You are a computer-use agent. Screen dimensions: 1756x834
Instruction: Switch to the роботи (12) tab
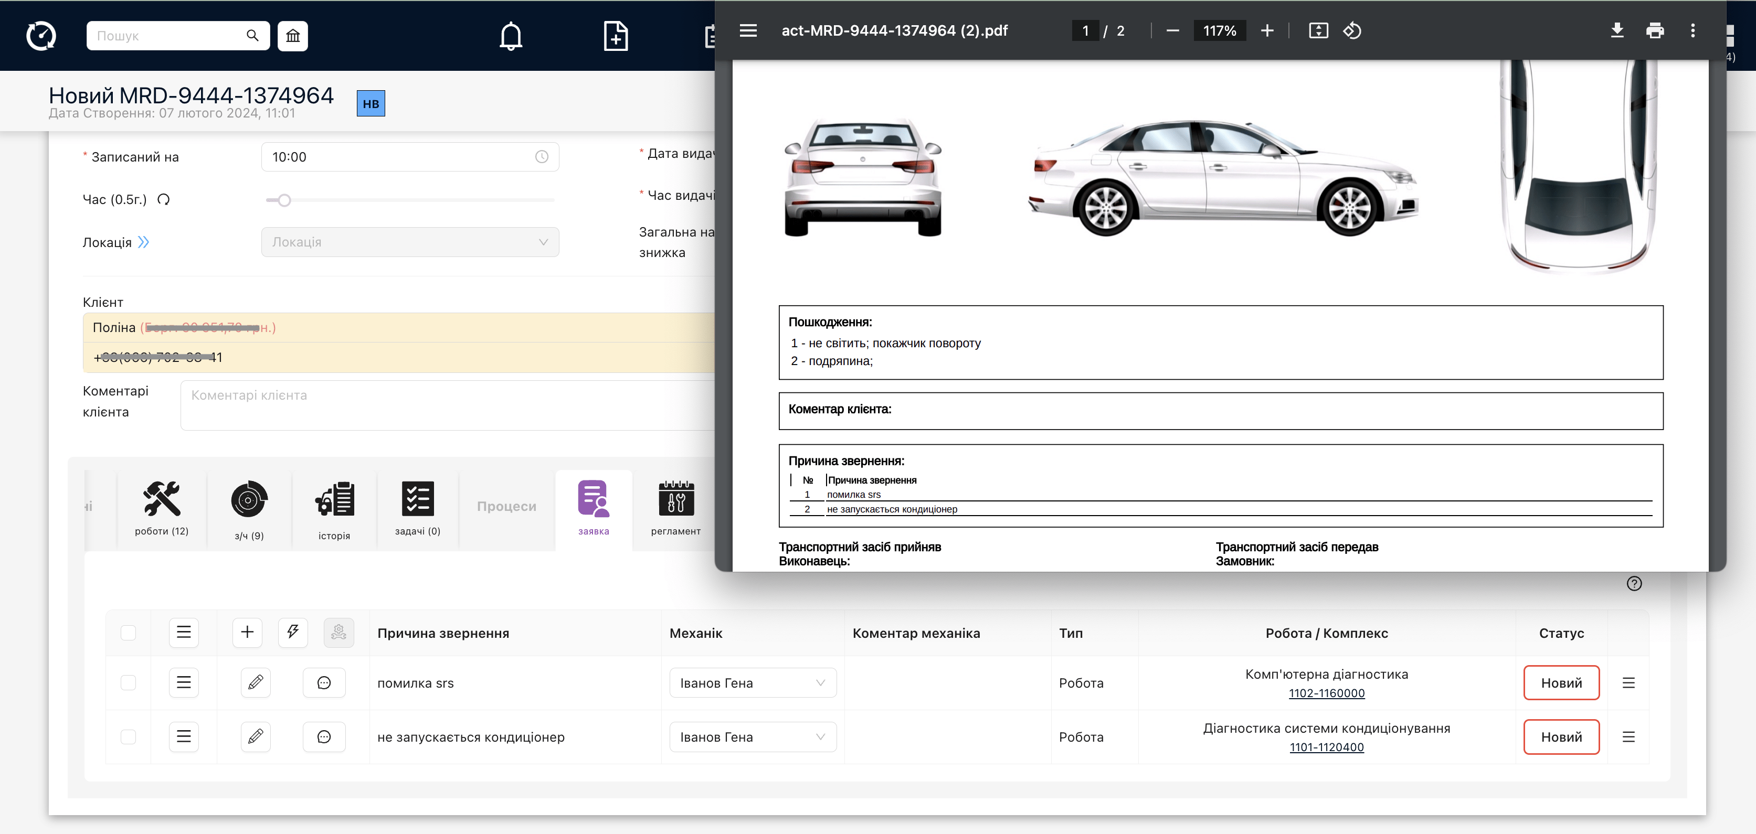[162, 508]
